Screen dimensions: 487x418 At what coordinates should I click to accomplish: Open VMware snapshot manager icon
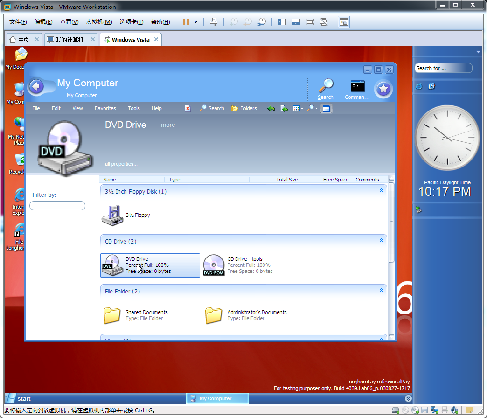[x=262, y=22]
